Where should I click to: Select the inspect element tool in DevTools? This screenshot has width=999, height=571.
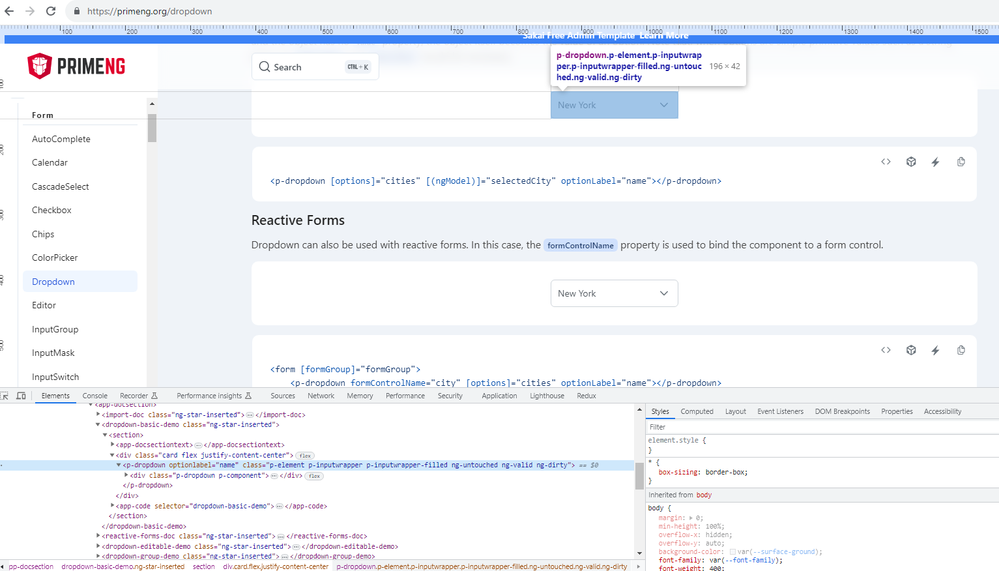point(5,396)
